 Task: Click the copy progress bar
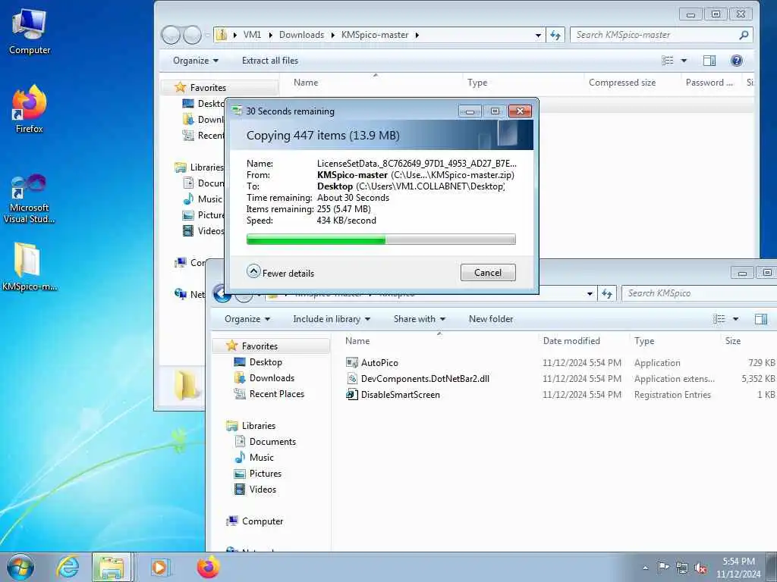pos(381,239)
